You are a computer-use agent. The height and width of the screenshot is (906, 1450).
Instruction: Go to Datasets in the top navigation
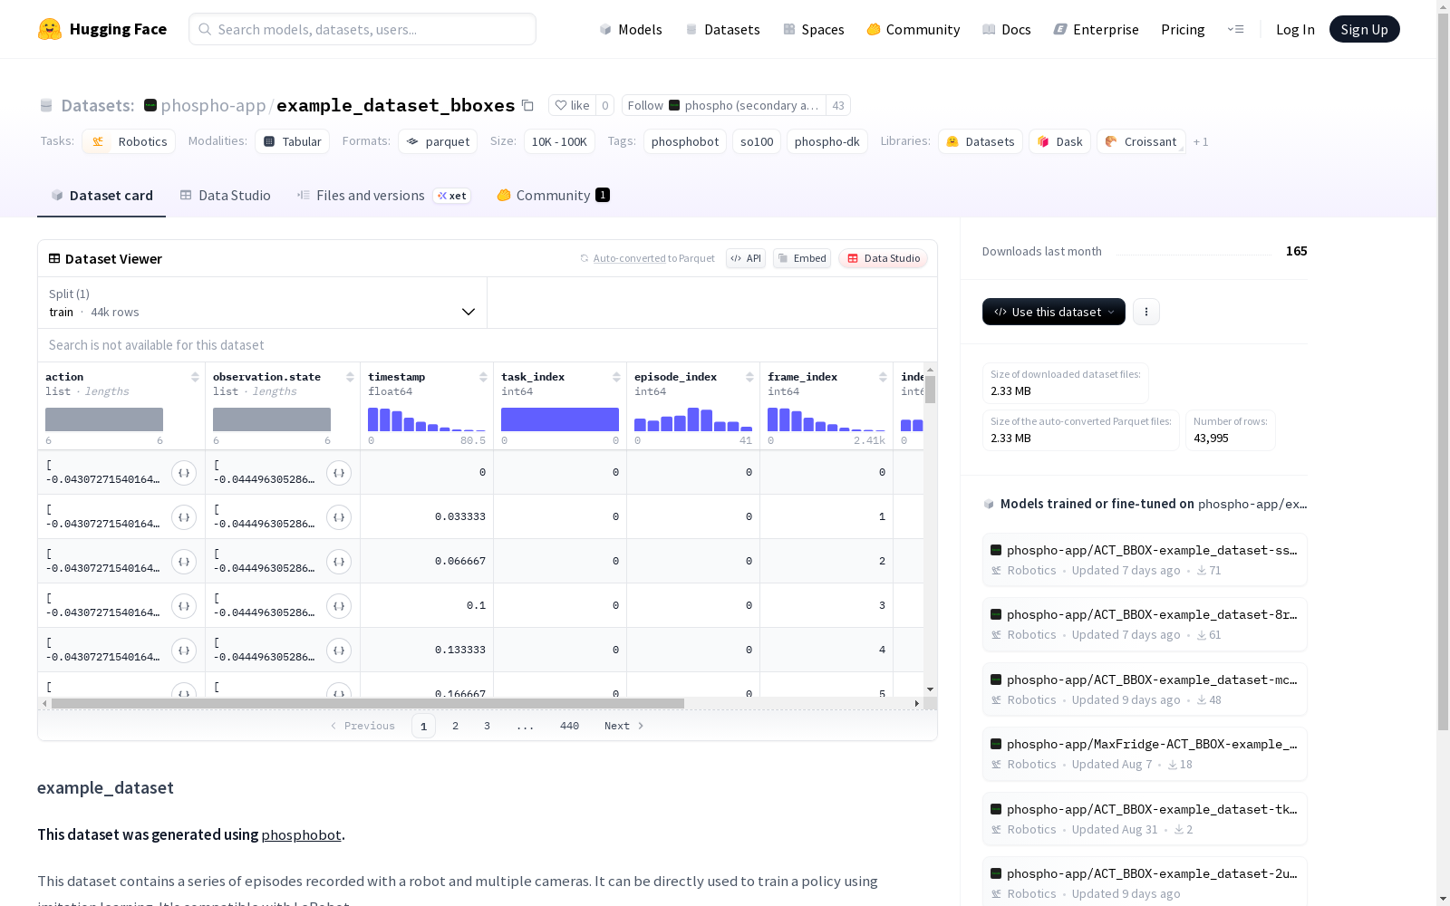[x=722, y=29]
